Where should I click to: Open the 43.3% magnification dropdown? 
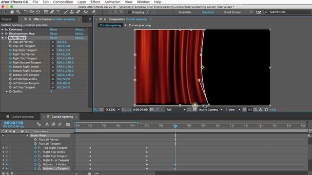point(113,109)
